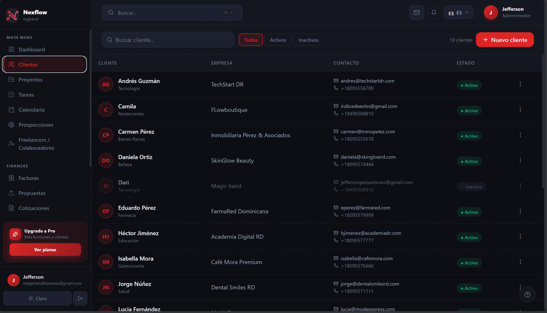Click the AG avatar of Andrés Guzmán
Viewport: 547px width, 313px height.
coord(106,84)
